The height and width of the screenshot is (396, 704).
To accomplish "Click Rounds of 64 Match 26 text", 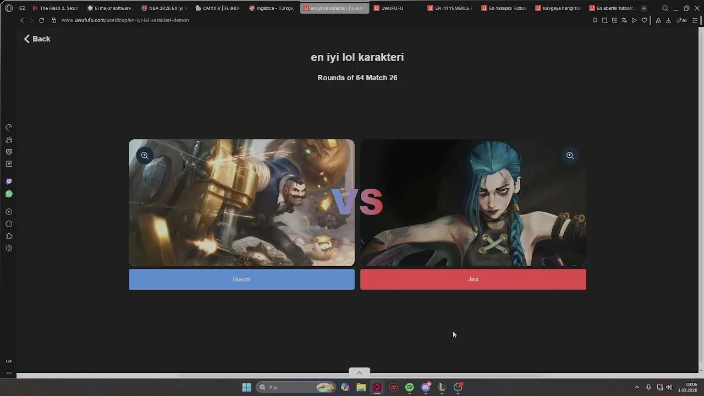I will point(358,78).
